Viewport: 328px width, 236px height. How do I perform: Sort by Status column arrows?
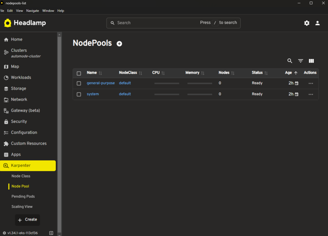(266, 73)
